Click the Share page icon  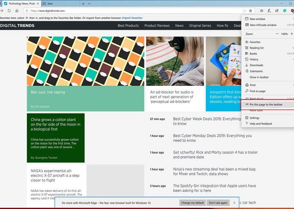(x=276, y=11)
